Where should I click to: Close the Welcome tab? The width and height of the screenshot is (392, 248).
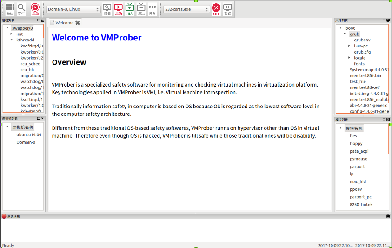click(78, 23)
